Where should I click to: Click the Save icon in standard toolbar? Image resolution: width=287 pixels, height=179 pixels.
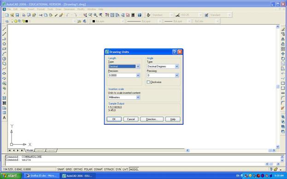coord(17,15)
